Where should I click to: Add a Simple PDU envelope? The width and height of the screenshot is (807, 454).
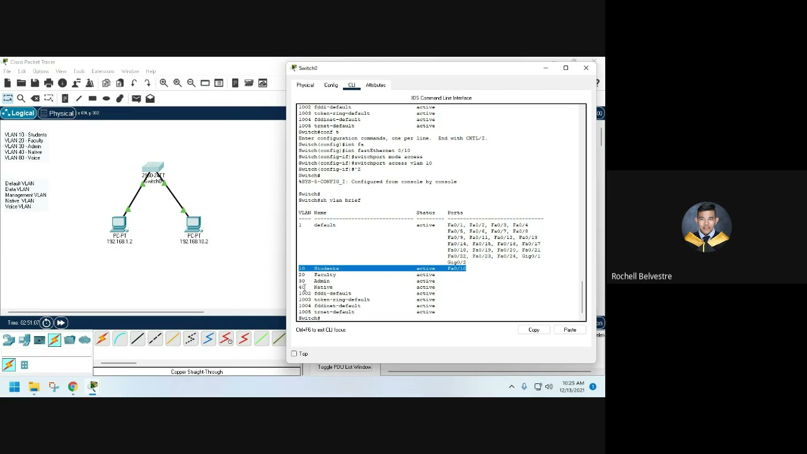(x=136, y=98)
